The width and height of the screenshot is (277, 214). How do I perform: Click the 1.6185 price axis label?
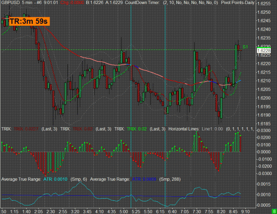click(264, 124)
